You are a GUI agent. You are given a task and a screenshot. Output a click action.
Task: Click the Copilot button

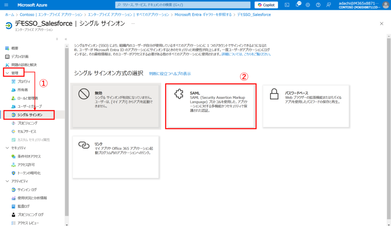tap(266, 5)
